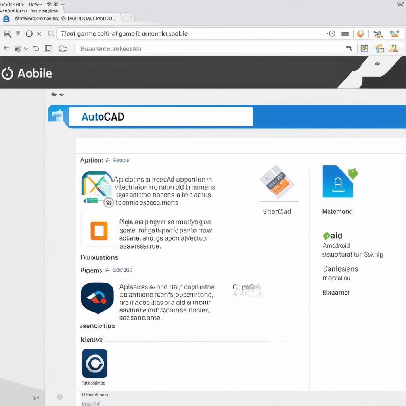Open the colorful X application icon

pyautogui.click(x=97, y=184)
